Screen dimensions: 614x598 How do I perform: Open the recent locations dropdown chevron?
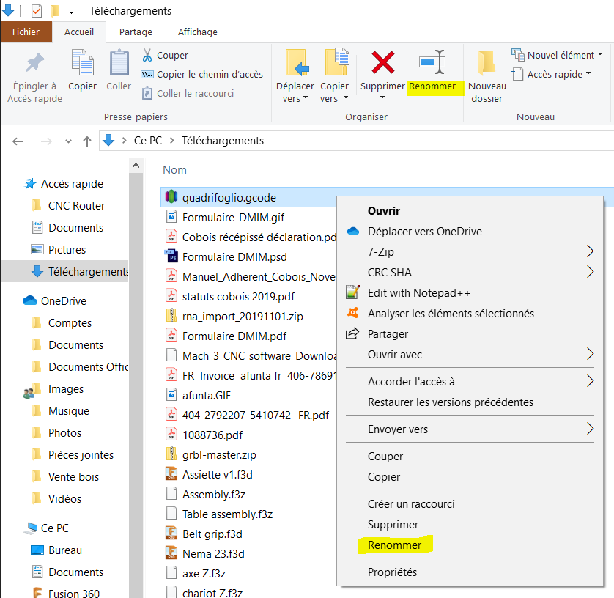tap(68, 141)
